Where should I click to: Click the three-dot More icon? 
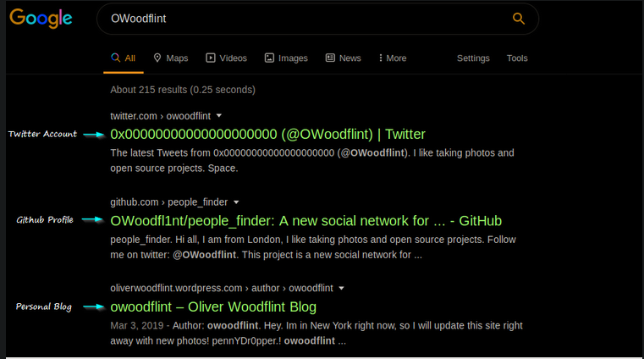click(381, 58)
